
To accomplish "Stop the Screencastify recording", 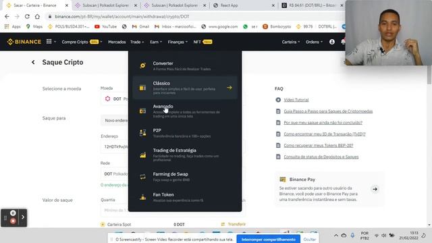I will (13, 221).
